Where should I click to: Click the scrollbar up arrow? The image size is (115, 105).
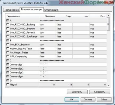[108, 16]
